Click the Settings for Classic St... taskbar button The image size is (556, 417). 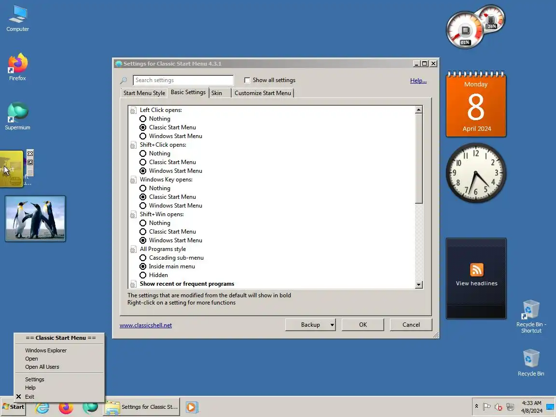[141, 407]
